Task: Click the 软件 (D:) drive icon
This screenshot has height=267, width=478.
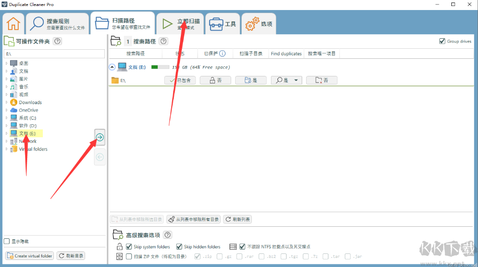Action: pyautogui.click(x=14, y=125)
